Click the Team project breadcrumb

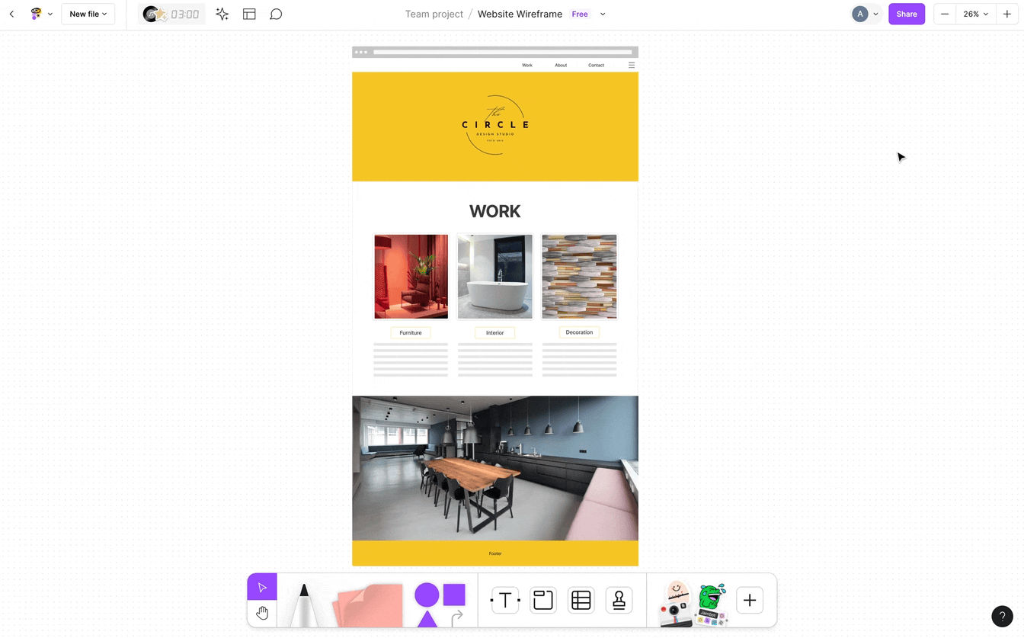tap(434, 14)
